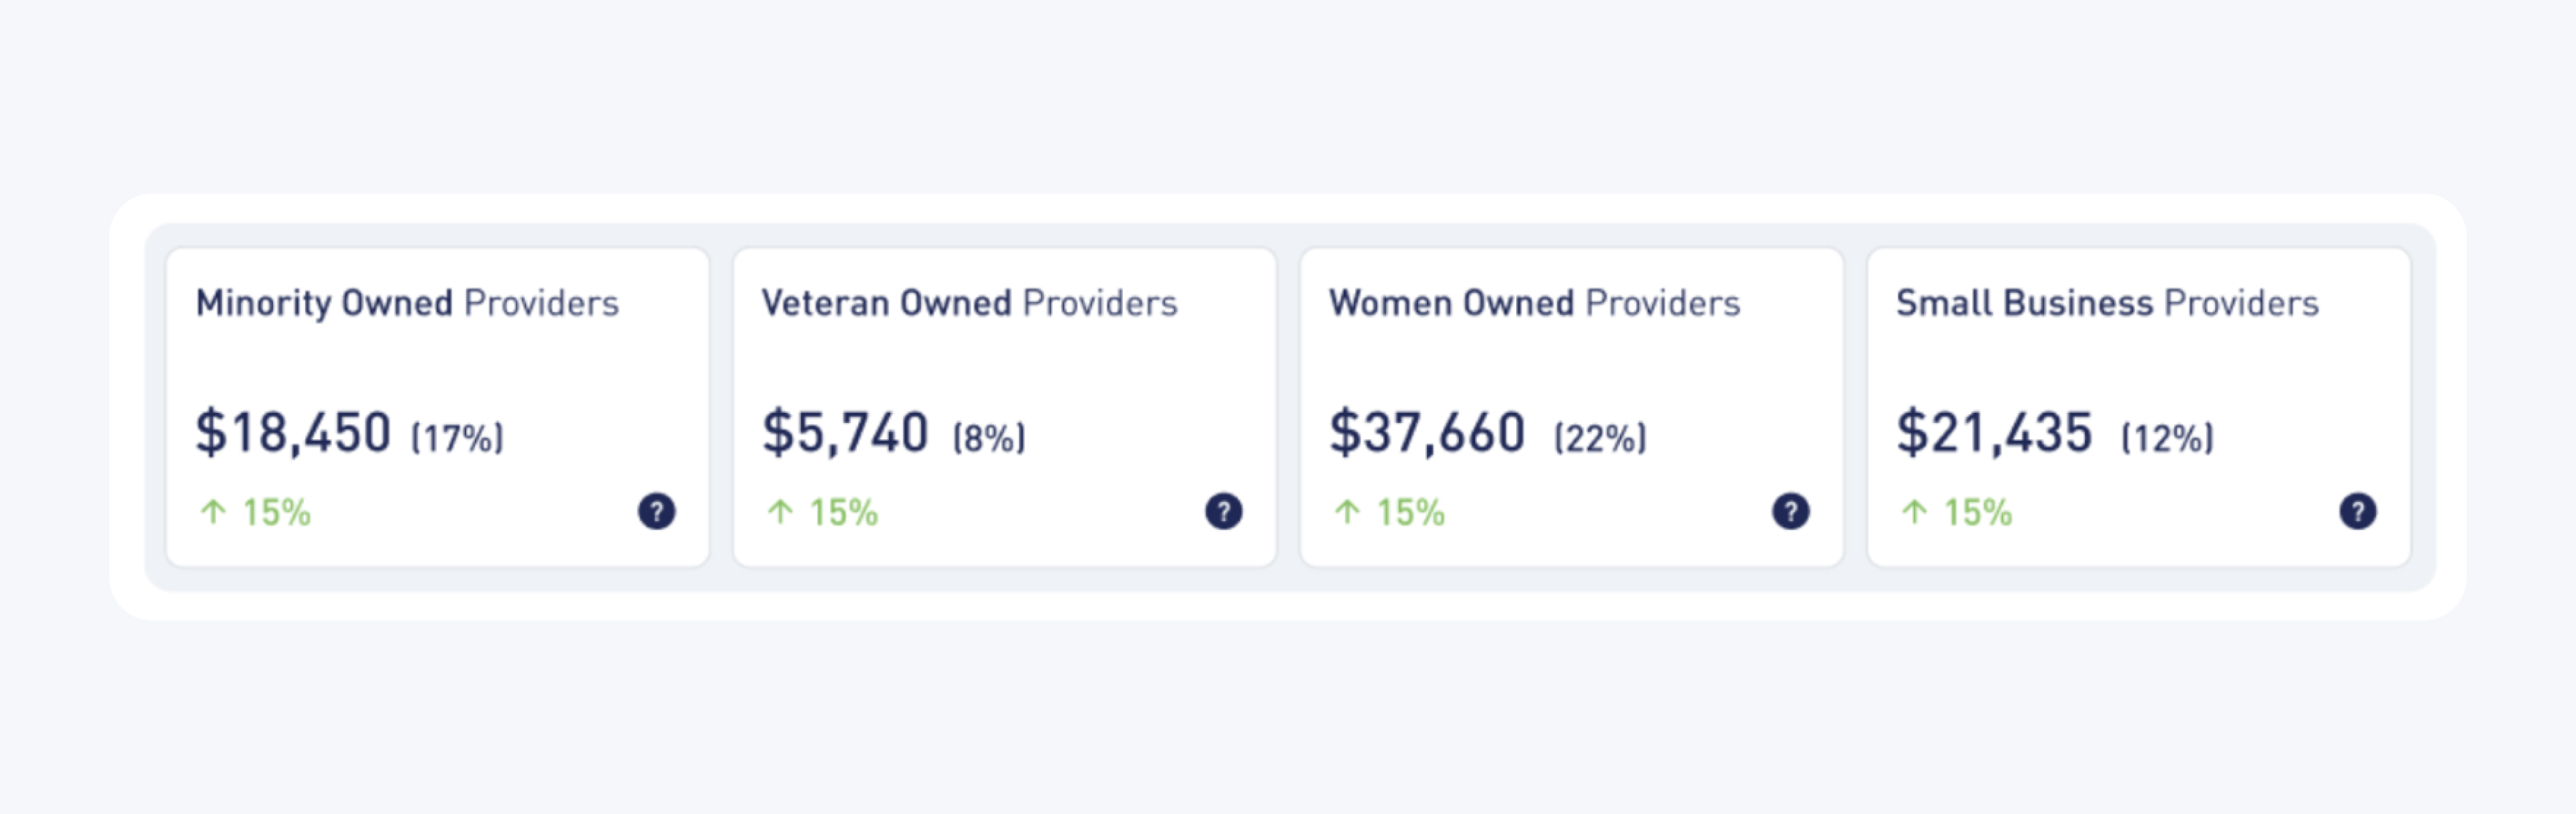Click the $18,450 amount
2576x814 pixels.
coord(293,433)
